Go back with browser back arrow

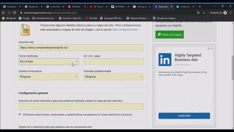click(3, 13)
